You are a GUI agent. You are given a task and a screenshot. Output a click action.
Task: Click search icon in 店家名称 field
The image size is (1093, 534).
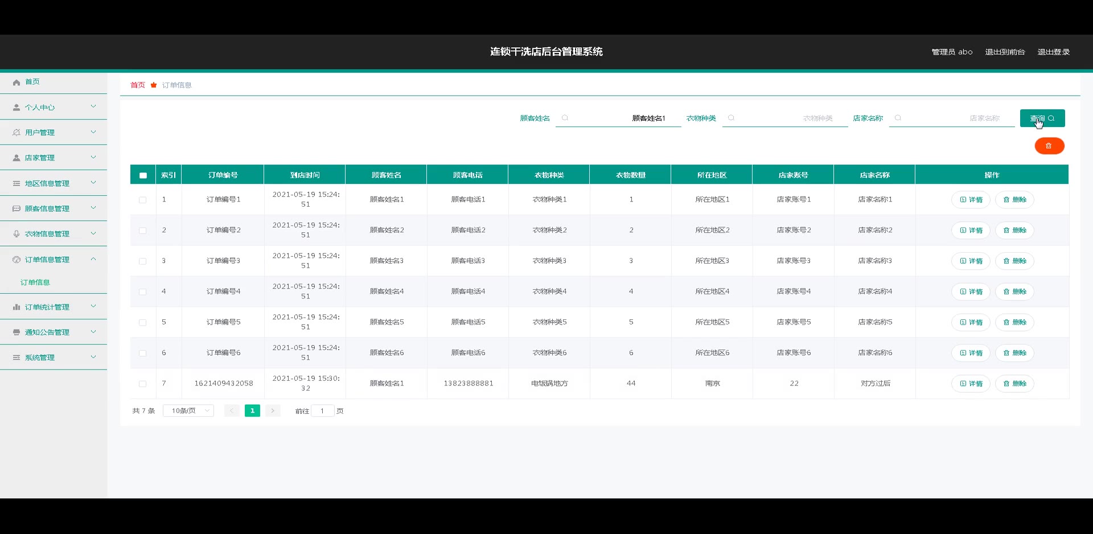[x=898, y=118]
